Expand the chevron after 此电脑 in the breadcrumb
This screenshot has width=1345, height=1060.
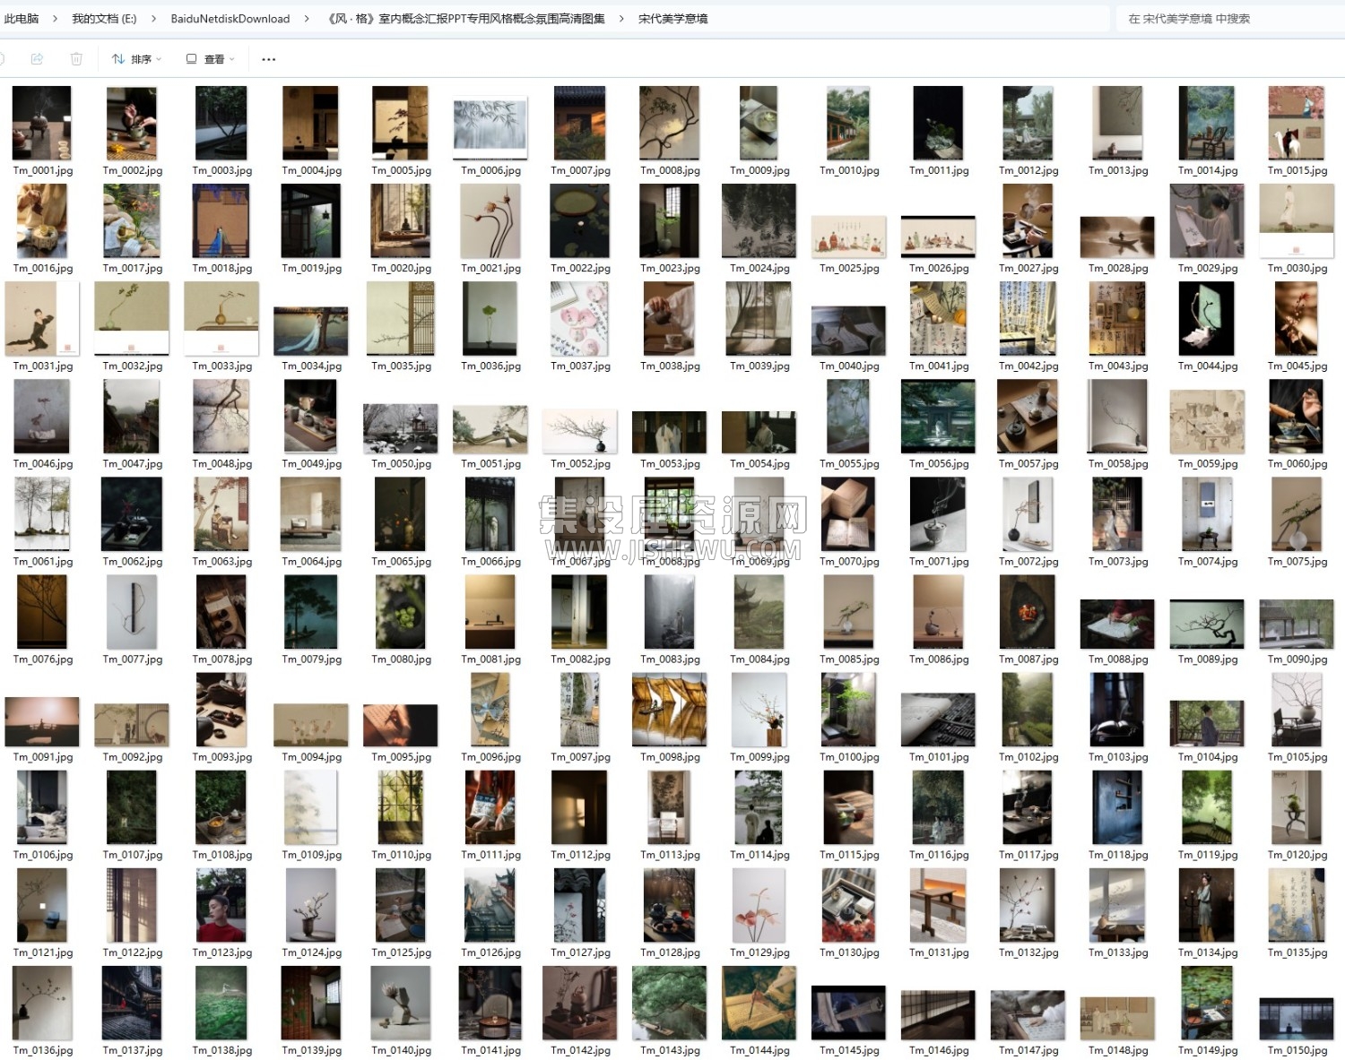pyautogui.click(x=56, y=19)
